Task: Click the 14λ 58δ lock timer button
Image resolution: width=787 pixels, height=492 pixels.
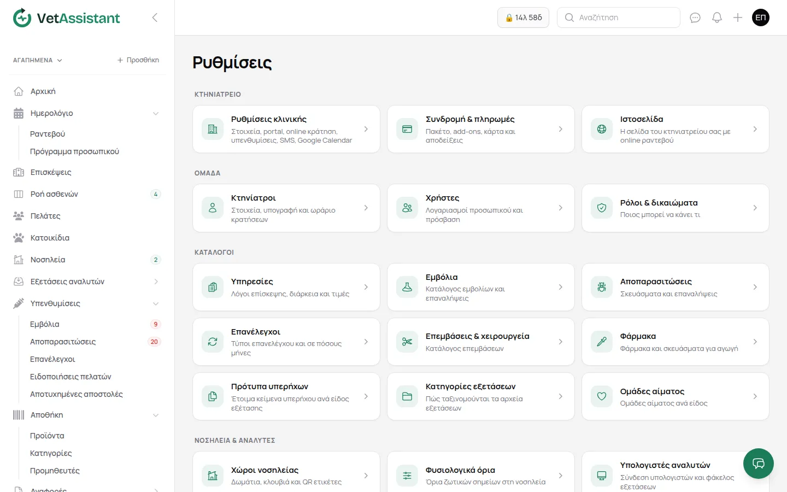Action: pos(523,17)
